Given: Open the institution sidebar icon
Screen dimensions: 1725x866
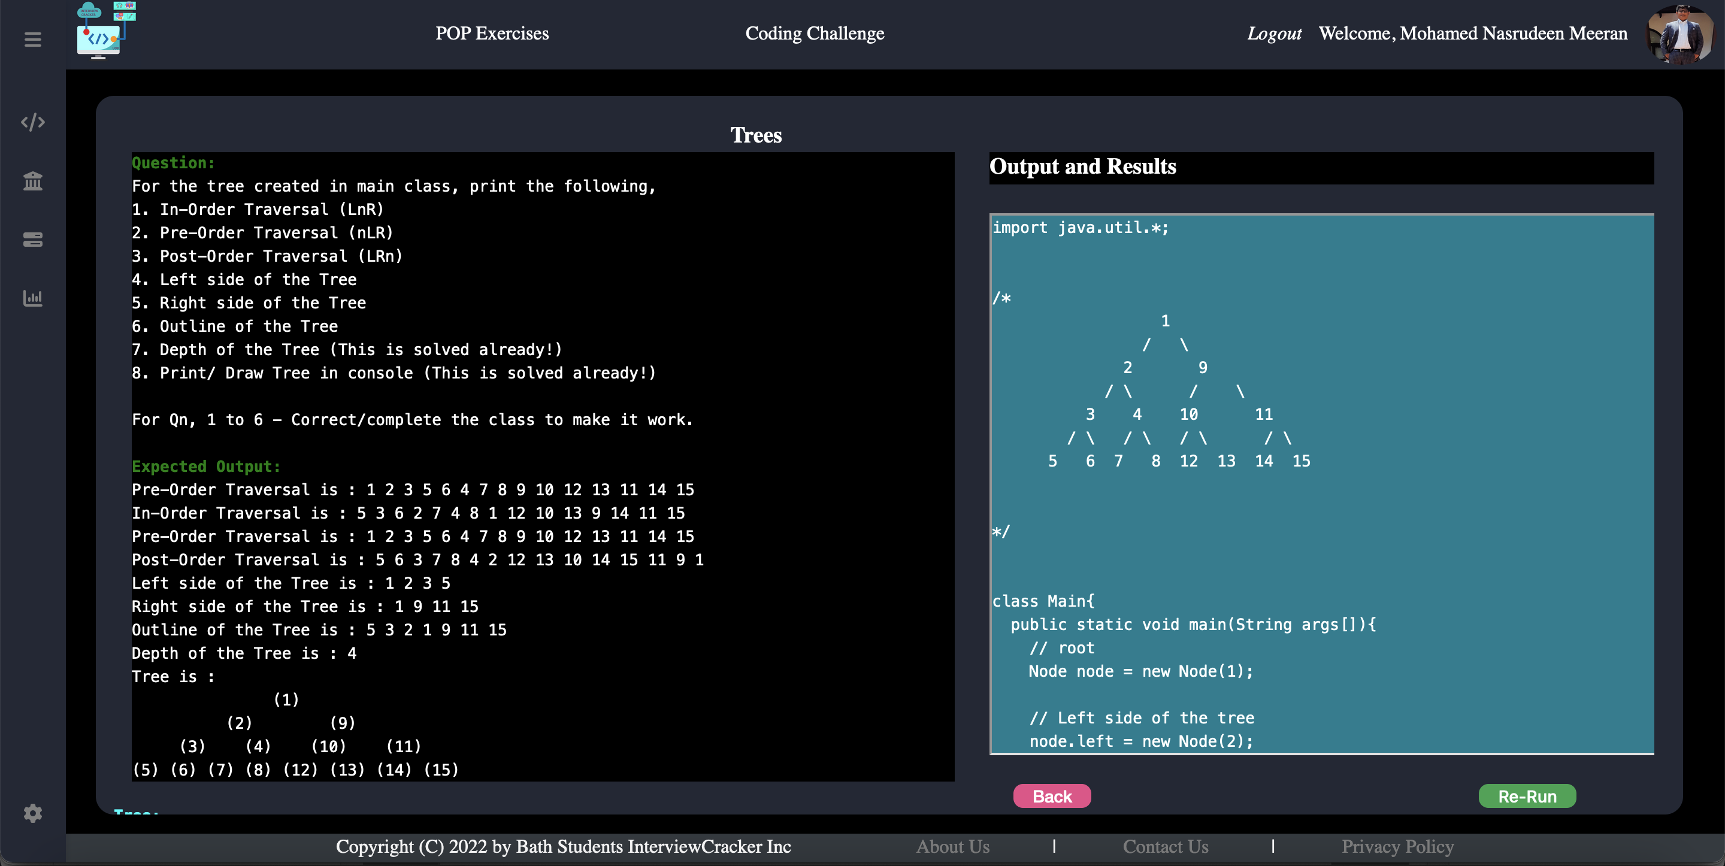Looking at the screenshot, I should [x=32, y=181].
